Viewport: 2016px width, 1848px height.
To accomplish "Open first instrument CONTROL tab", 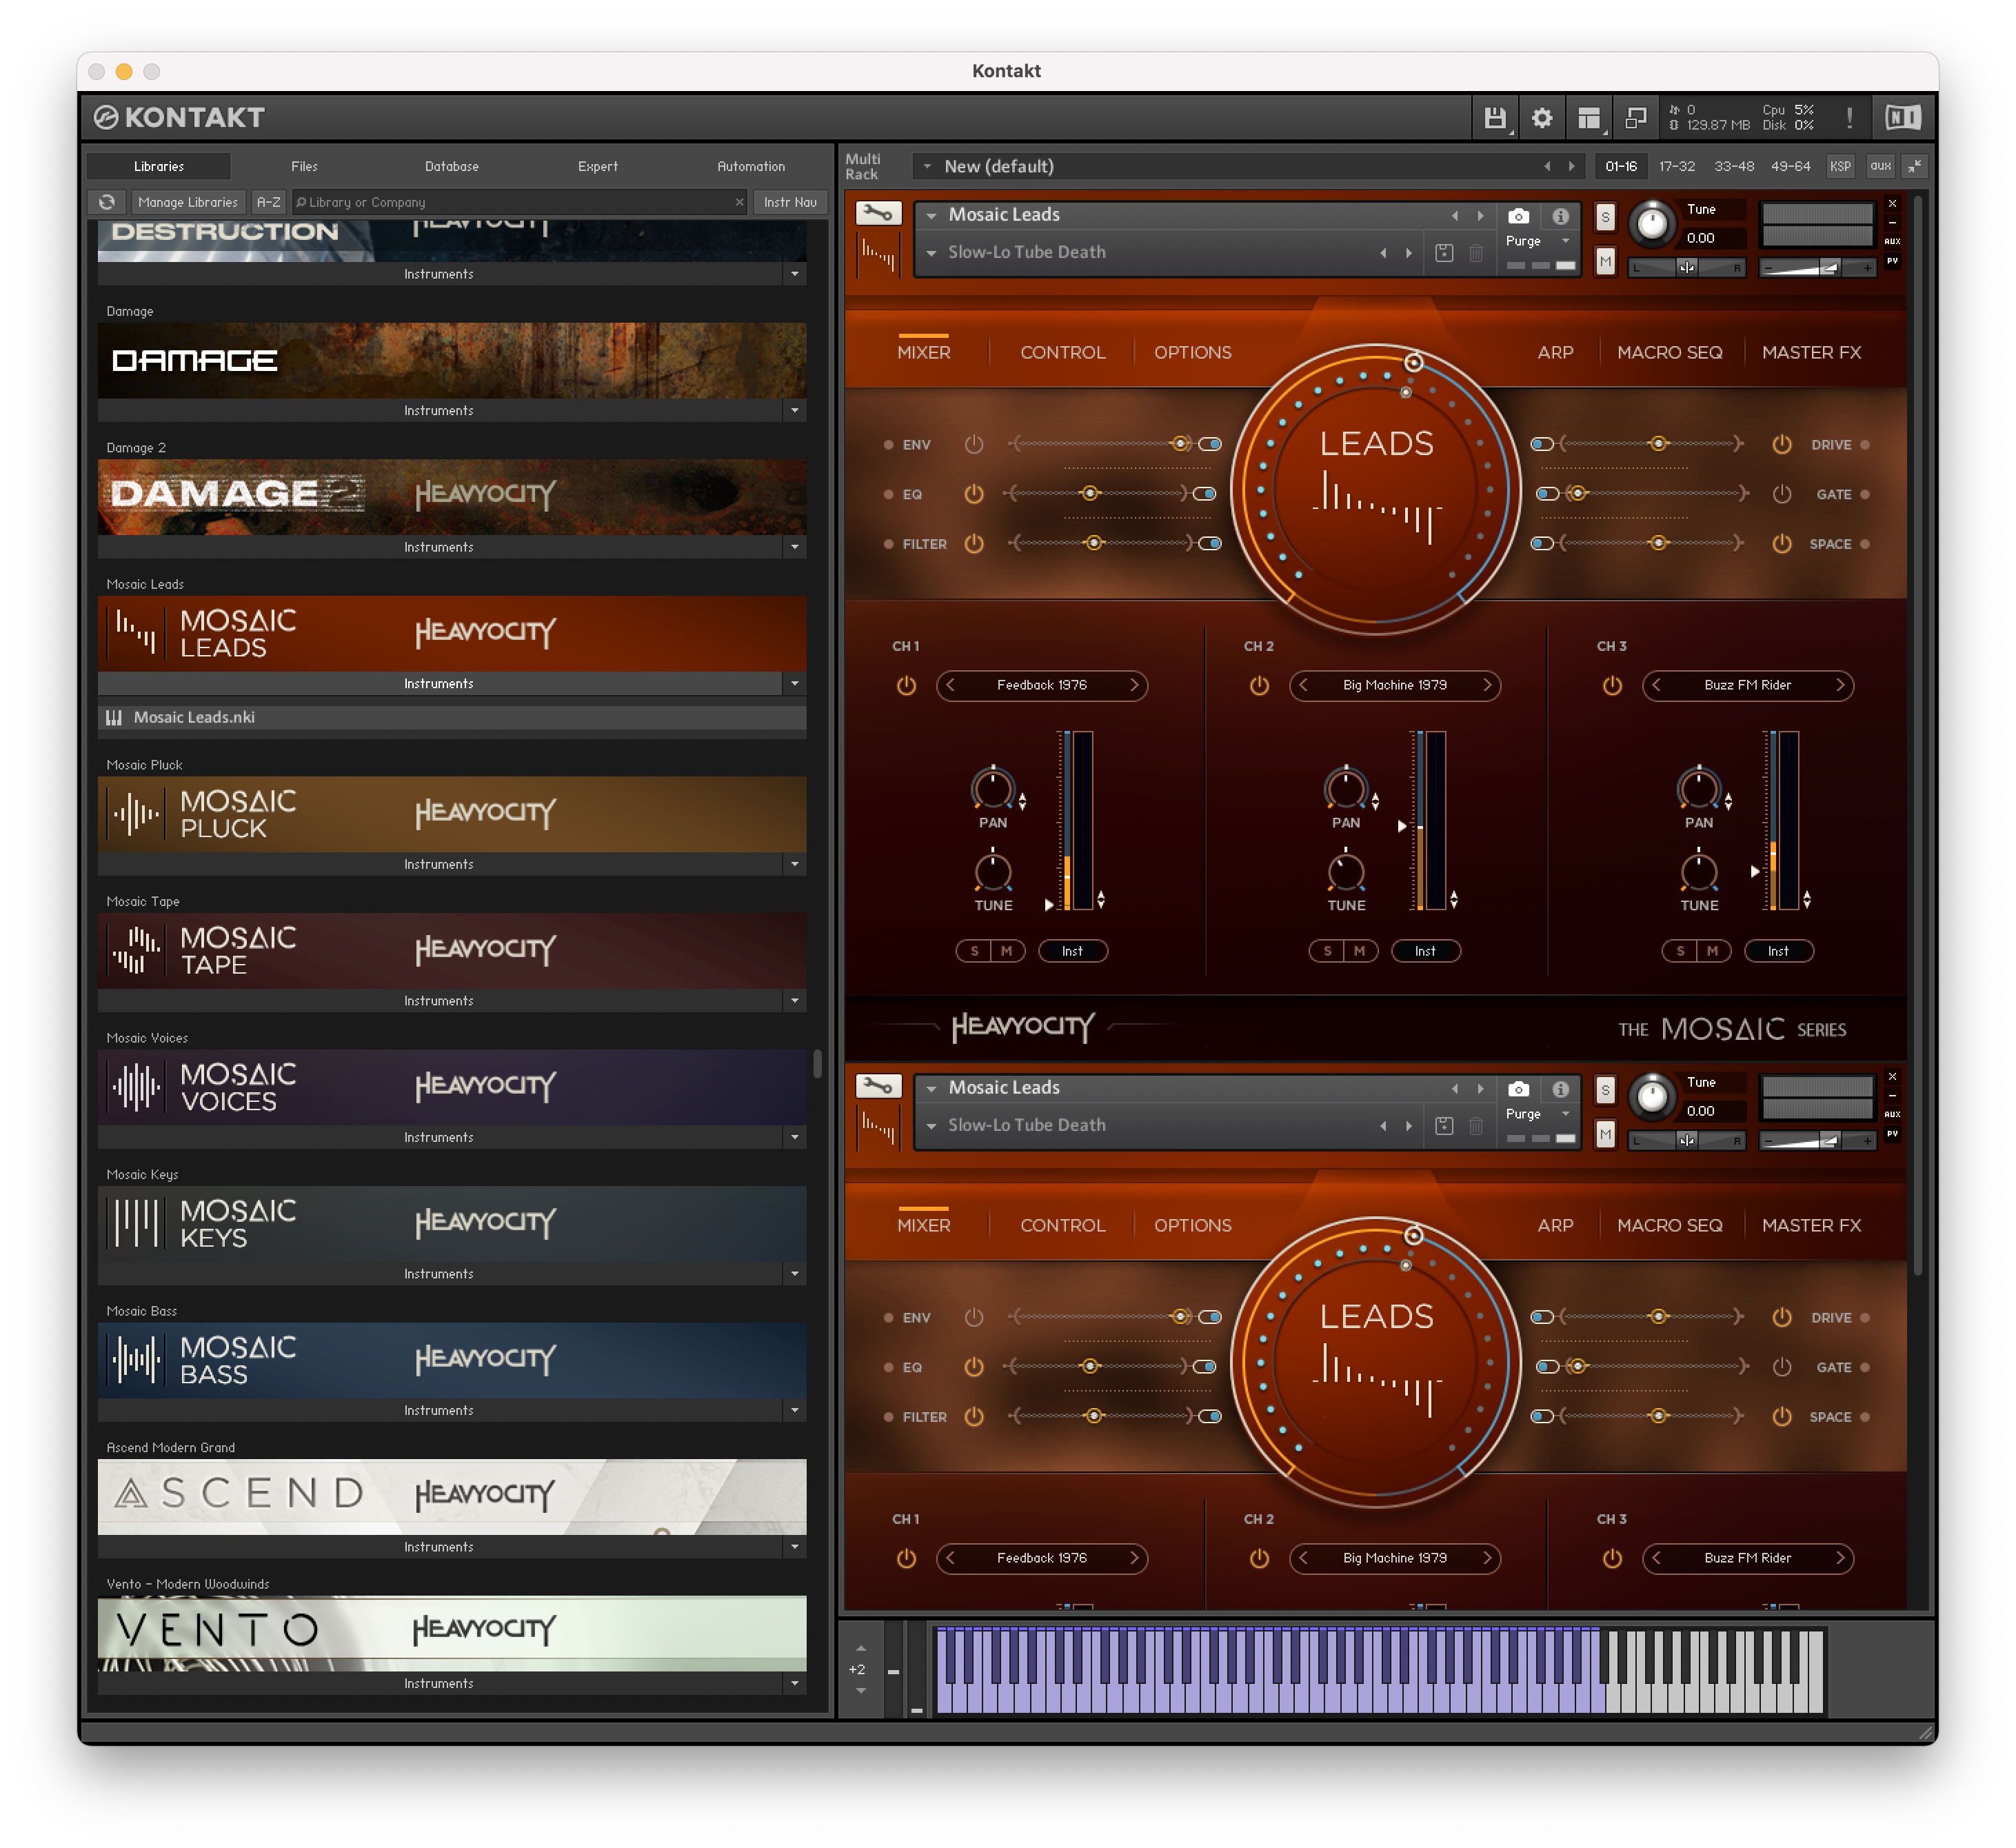I will tap(1063, 352).
